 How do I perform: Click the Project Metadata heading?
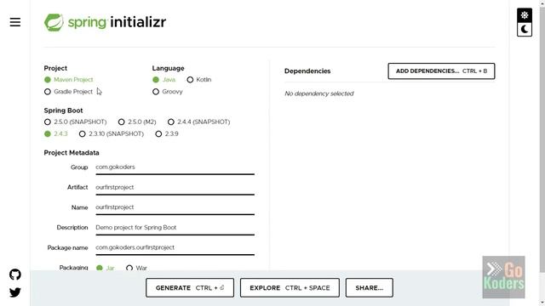[x=72, y=153]
